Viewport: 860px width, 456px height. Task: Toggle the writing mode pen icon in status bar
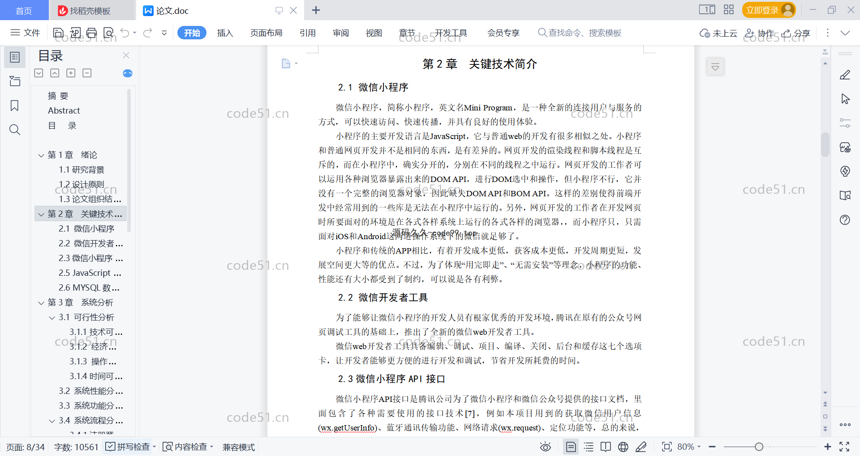pos(641,447)
